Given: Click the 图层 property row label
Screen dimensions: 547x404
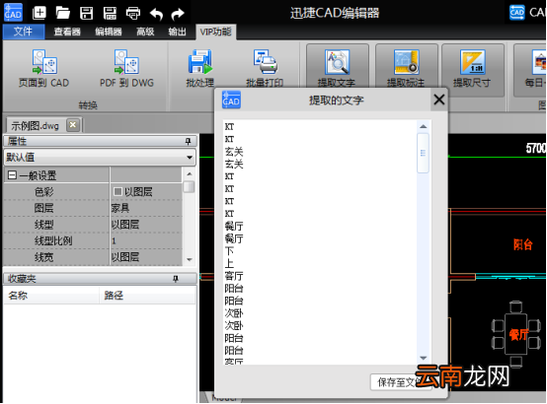Looking at the screenshot, I should (x=44, y=208).
